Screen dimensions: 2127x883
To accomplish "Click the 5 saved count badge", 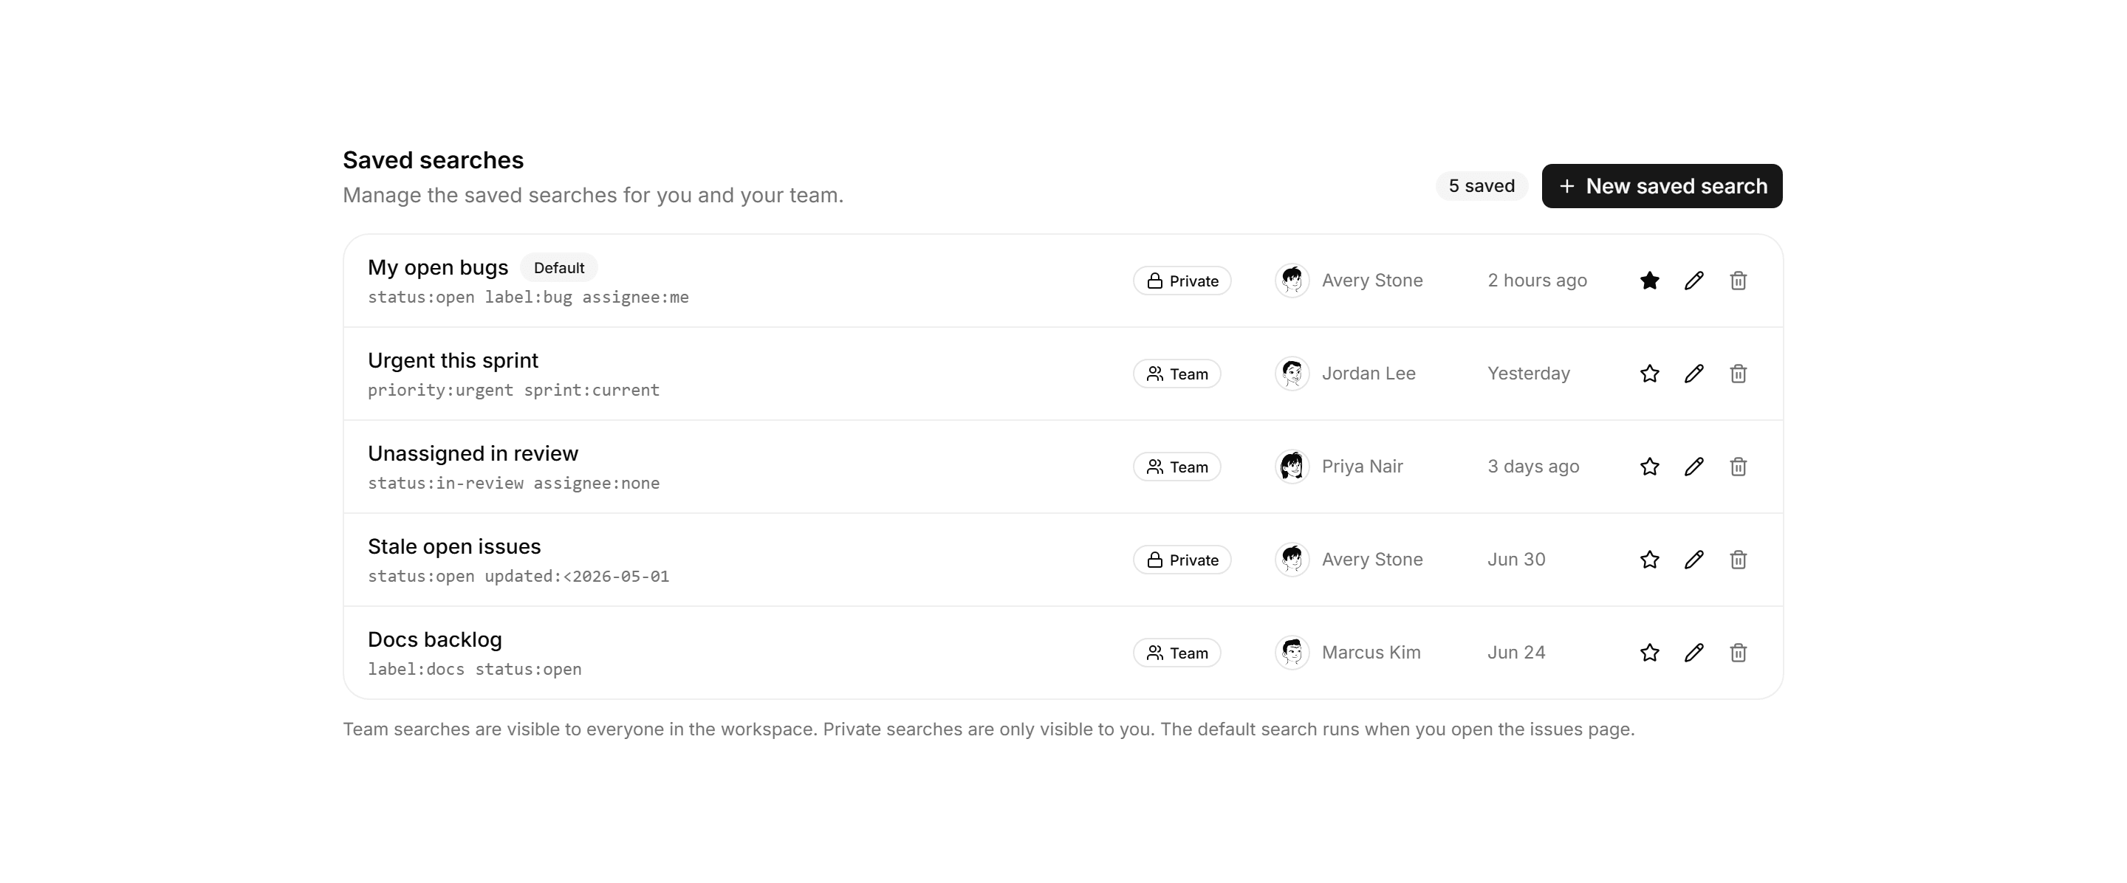I will click(1482, 187).
